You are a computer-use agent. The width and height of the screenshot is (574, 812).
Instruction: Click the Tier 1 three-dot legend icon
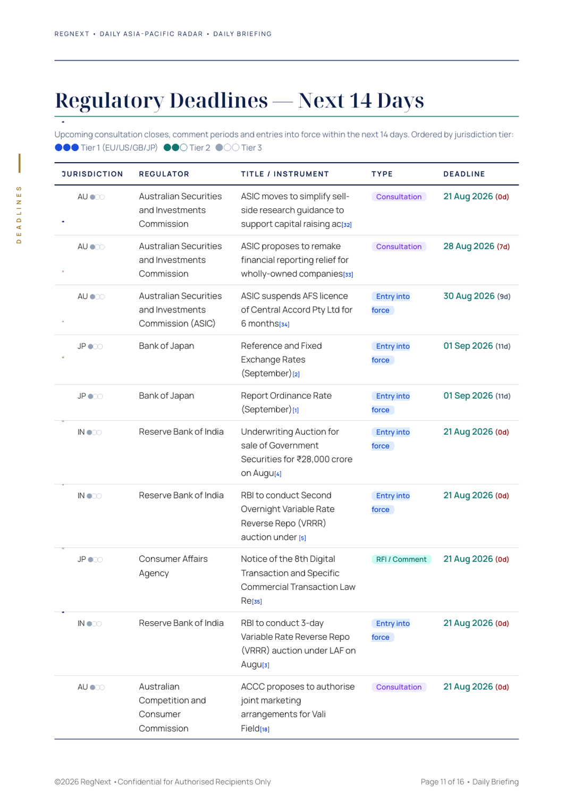click(67, 148)
